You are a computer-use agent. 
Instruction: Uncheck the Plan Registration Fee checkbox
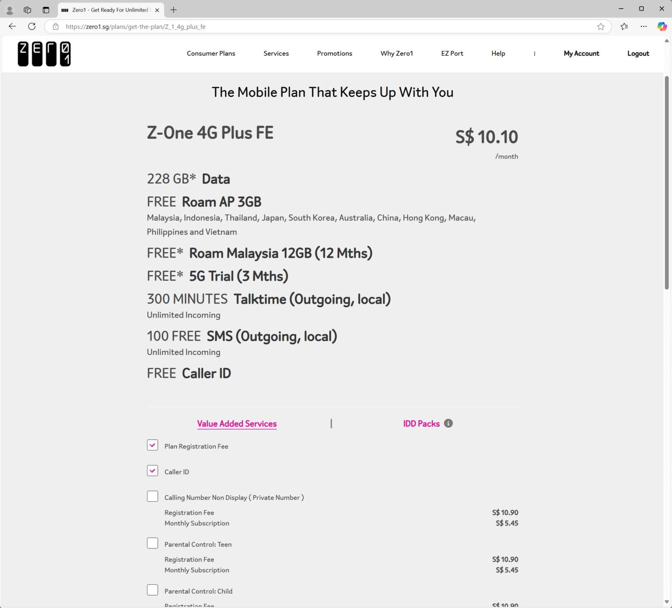[152, 445]
